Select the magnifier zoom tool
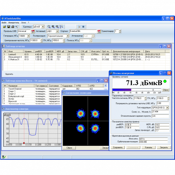The width and height of the screenshot is (175, 175). [x=49, y=27]
